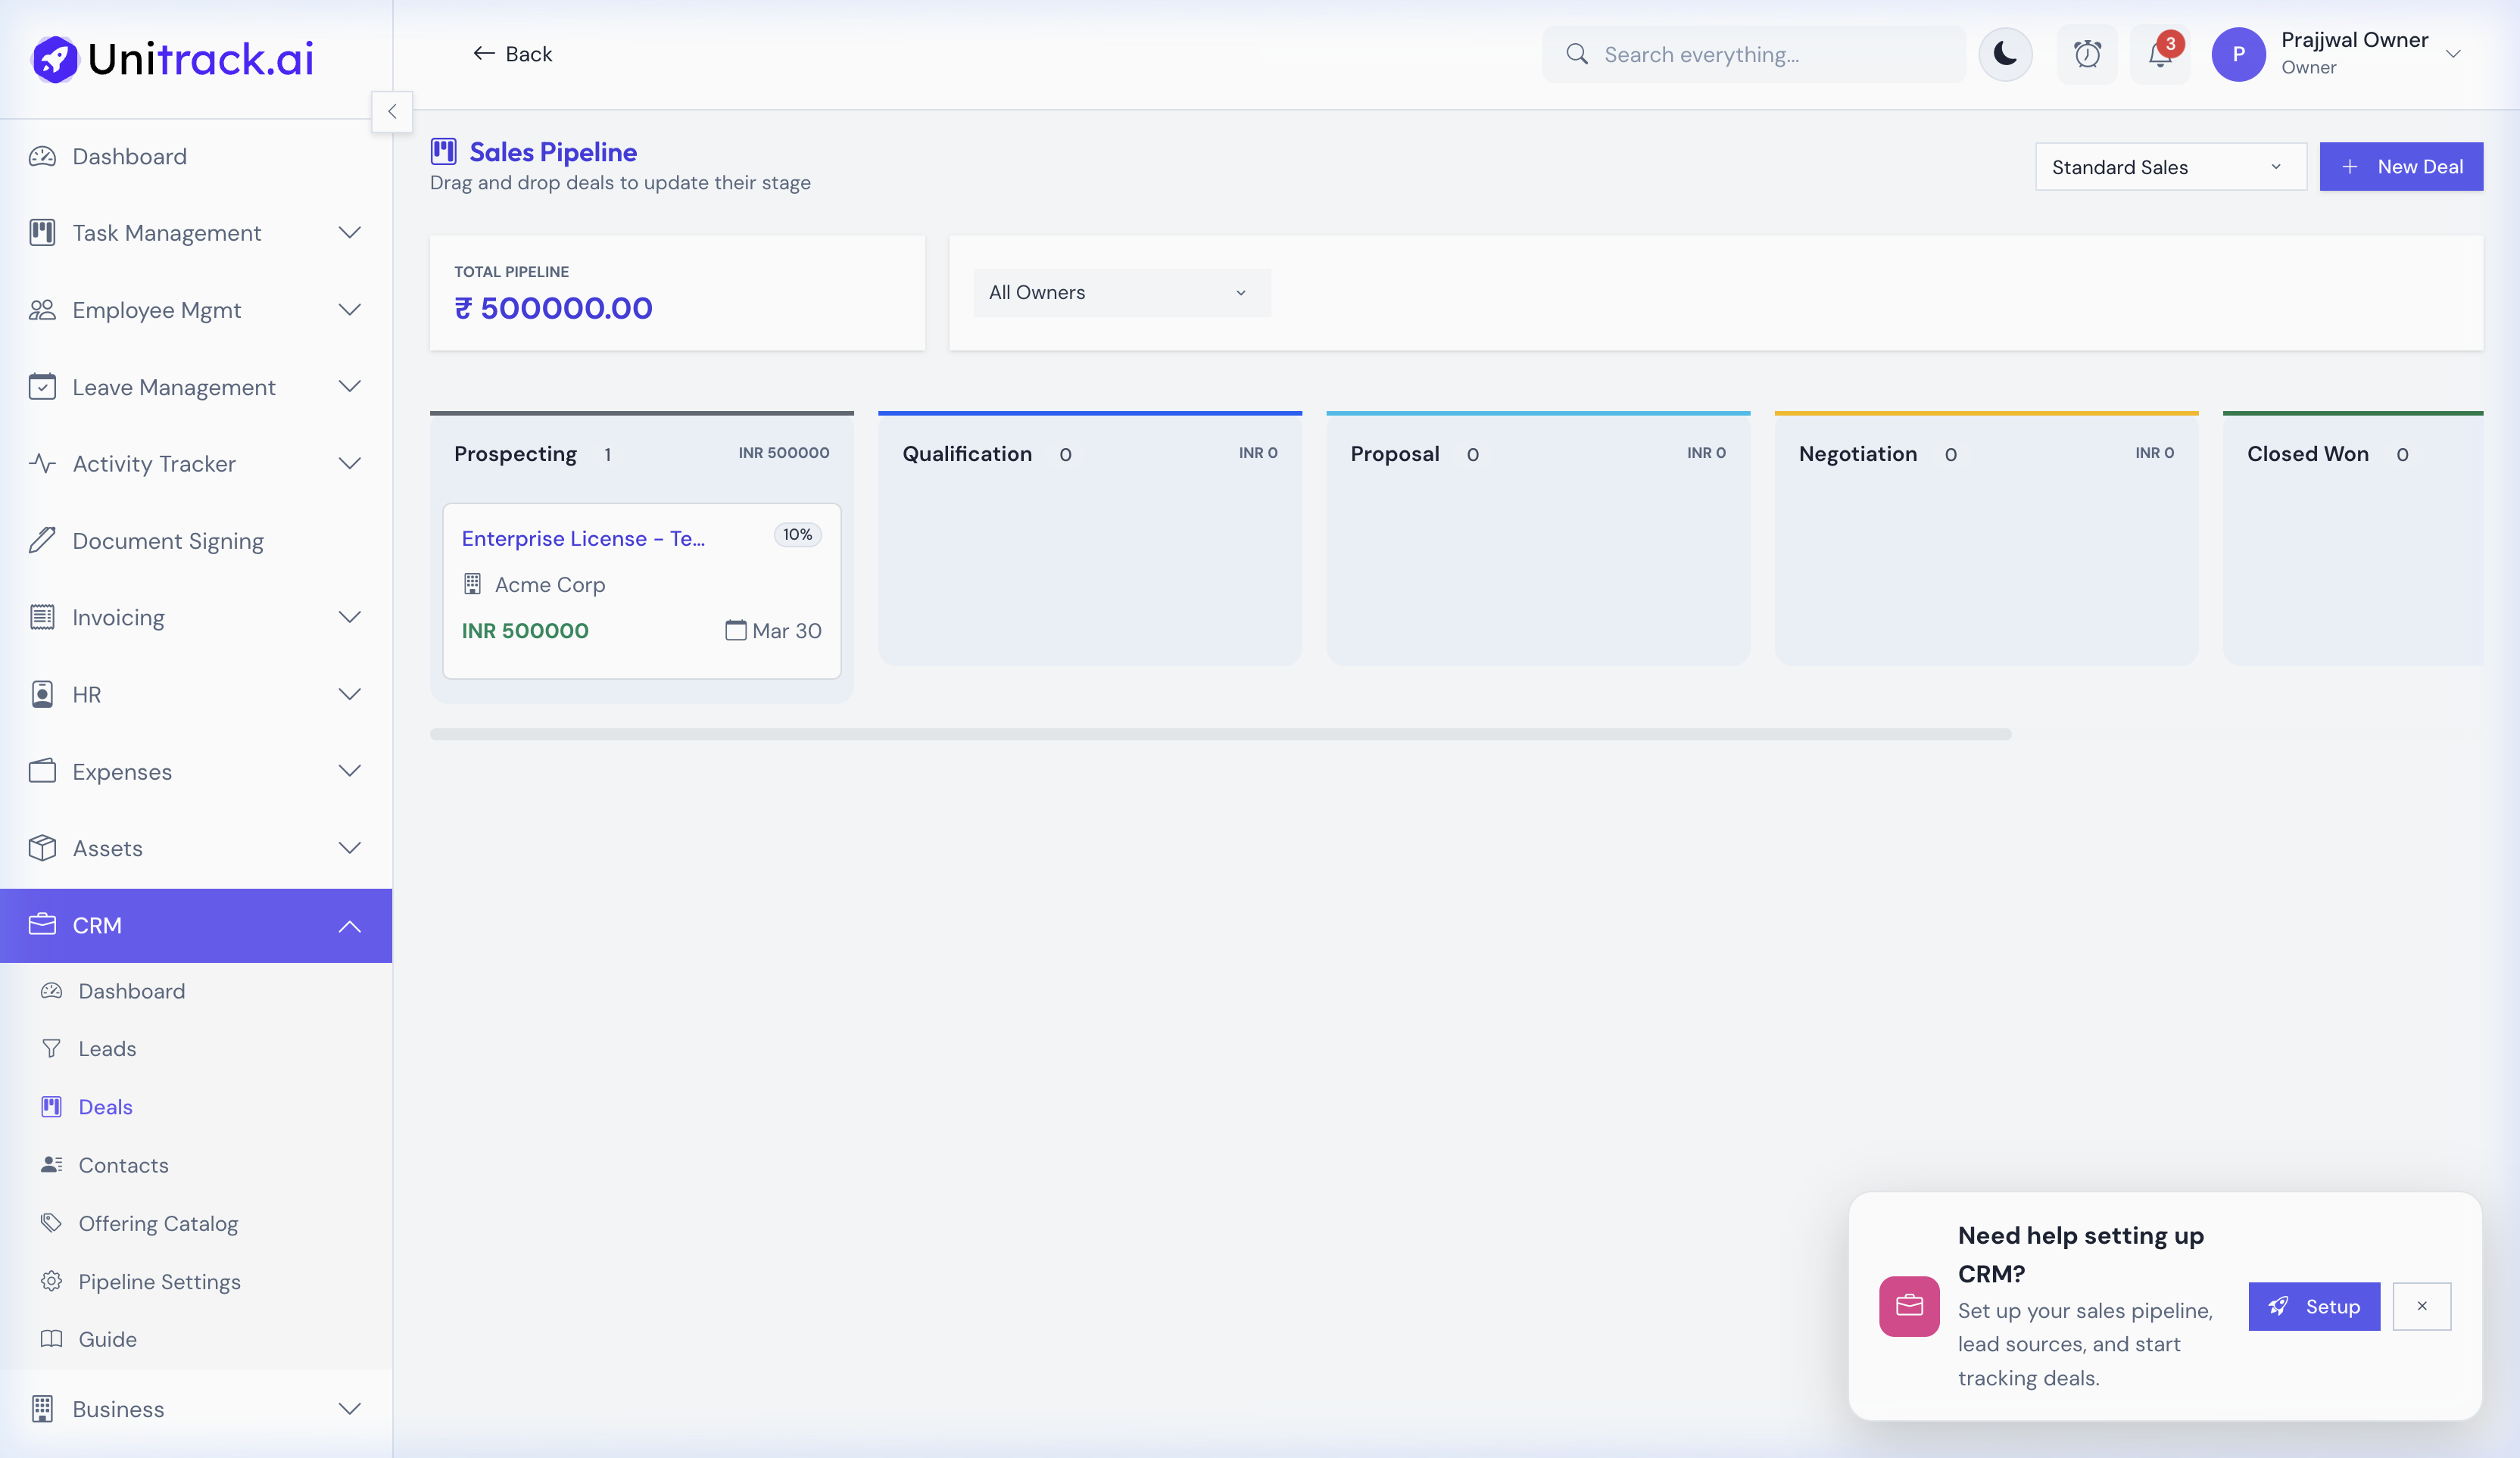Select the Dashboard icon in the sidebar
This screenshot has width=2520, height=1458.
pos(42,156)
